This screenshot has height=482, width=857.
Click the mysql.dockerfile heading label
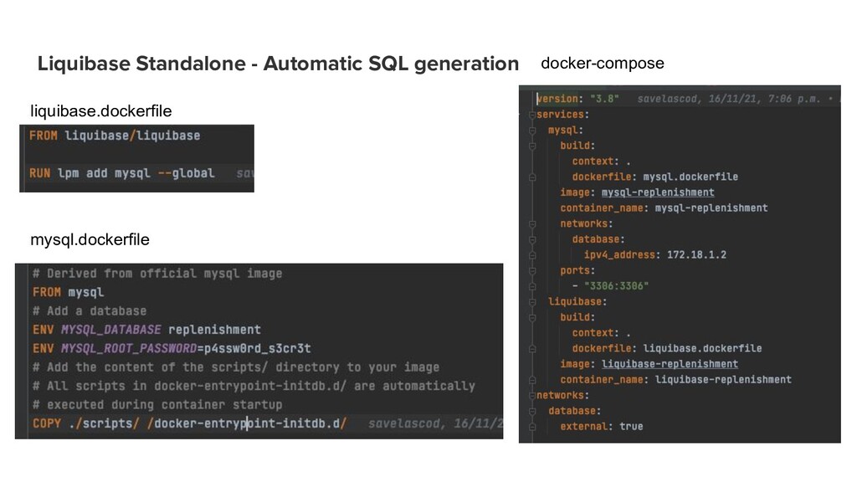coord(90,239)
